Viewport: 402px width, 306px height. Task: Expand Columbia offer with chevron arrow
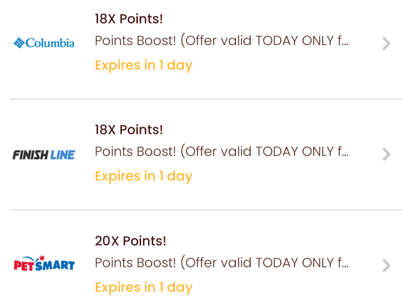pos(386,43)
